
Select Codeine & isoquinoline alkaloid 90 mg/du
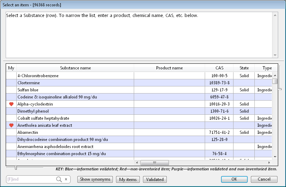pos(57,97)
